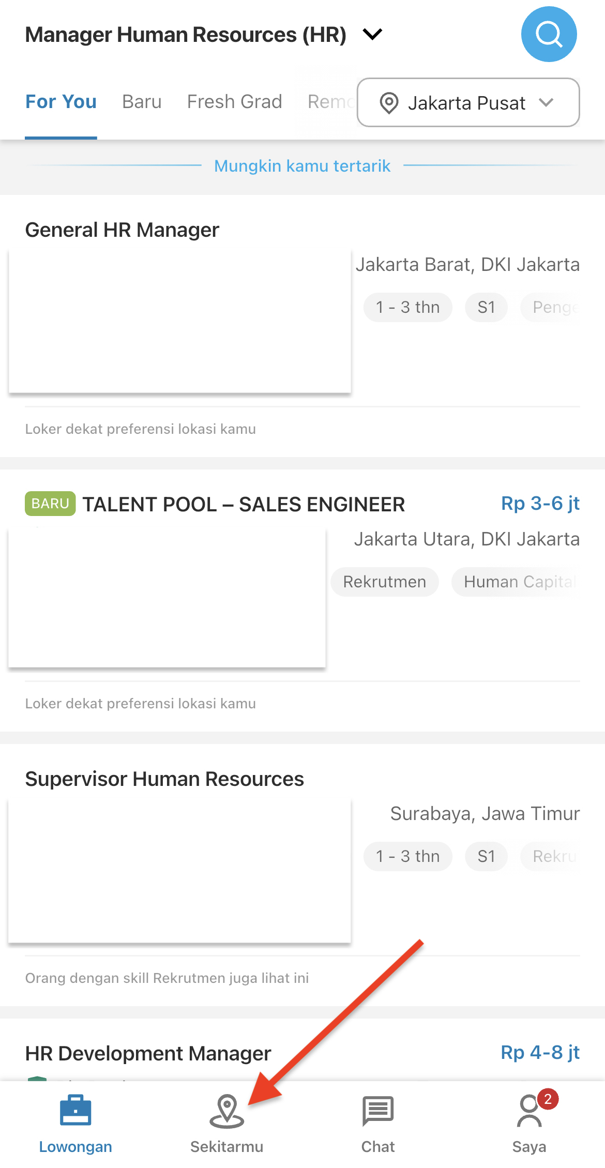Switch to the For You tab
This screenshot has width=605, height=1168.
pos(61,101)
